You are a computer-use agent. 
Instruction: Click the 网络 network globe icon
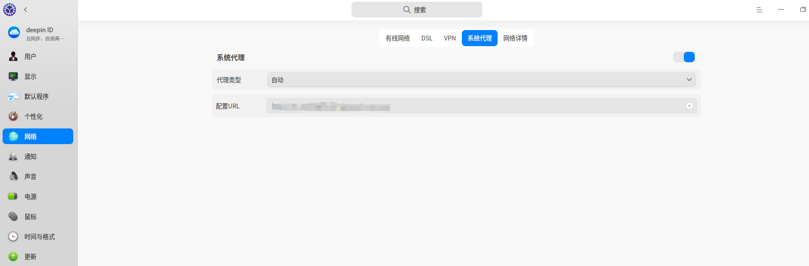(14, 137)
